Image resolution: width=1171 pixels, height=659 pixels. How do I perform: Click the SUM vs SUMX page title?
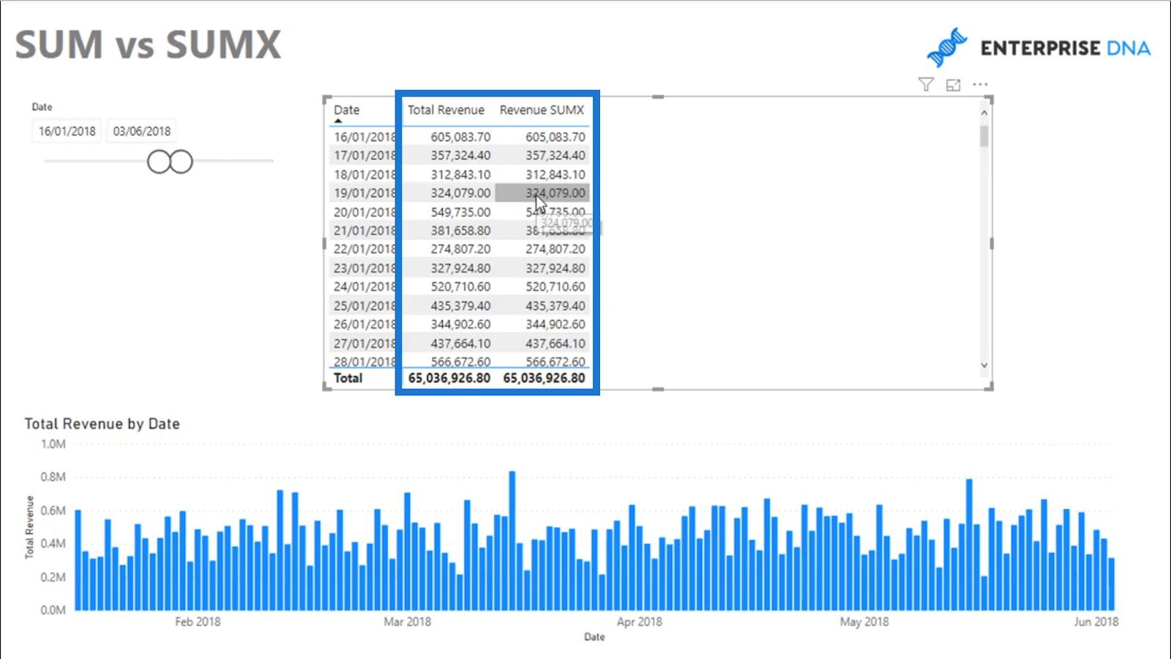[x=148, y=45]
